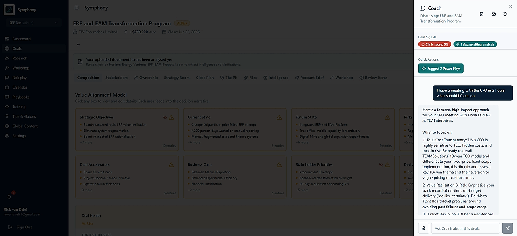Open notifications bell with red badge
This screenshot has width=517, height=236.
(10, 196)
